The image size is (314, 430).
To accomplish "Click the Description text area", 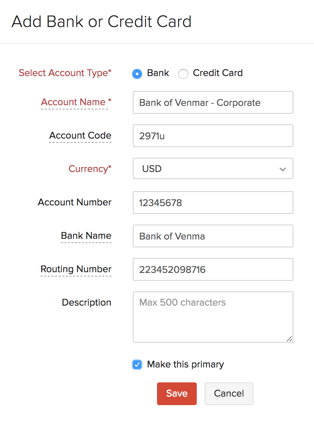I will (x=213, y=317).
